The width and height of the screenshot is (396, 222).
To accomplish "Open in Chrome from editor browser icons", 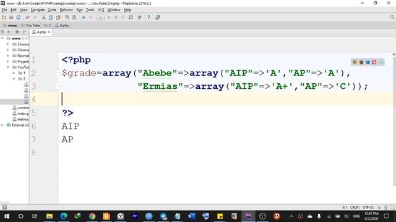I will point(355,62).
